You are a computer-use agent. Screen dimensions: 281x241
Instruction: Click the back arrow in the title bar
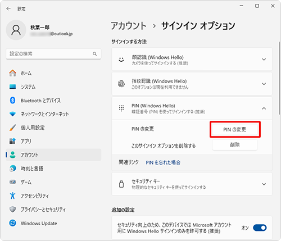pos(8,8)
